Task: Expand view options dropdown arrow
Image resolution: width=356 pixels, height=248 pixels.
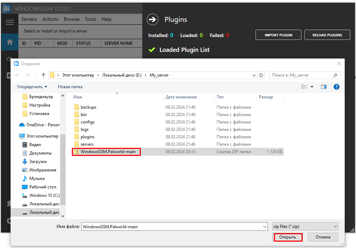Action: [312, 87]
